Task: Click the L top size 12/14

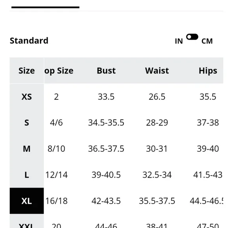Action: point(57,175)
